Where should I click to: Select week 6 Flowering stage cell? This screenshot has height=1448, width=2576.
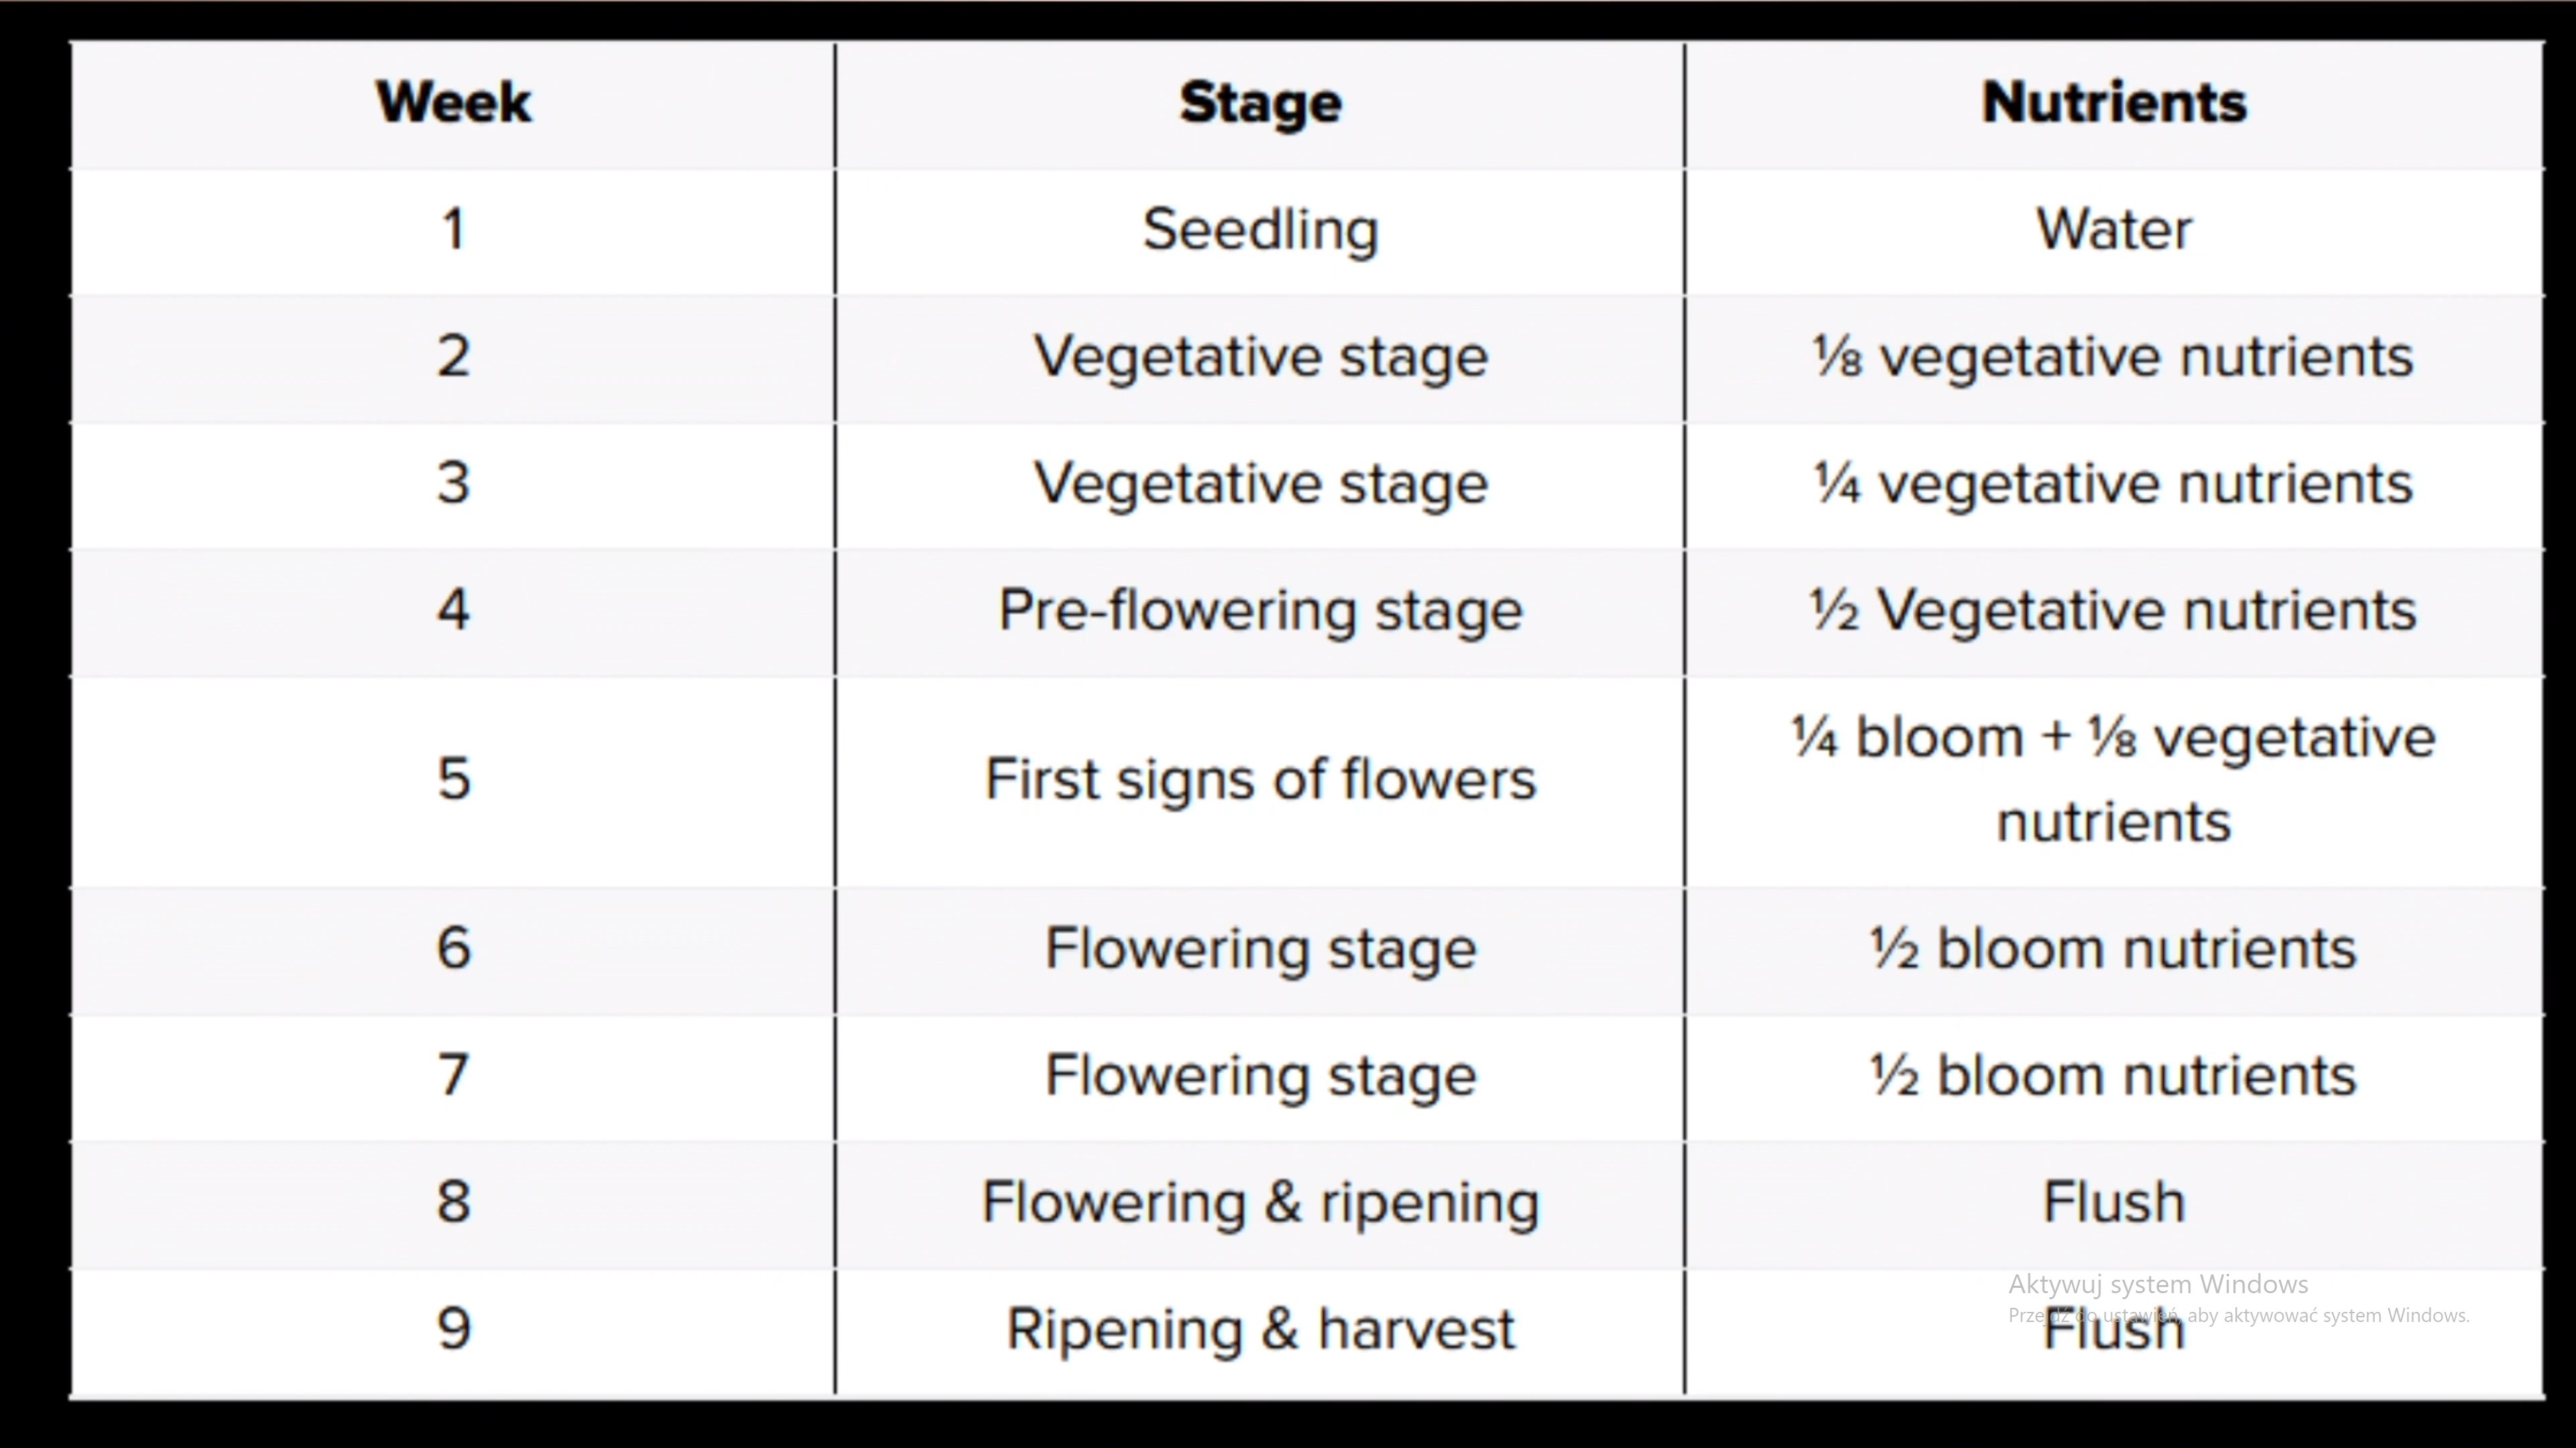(x=1260, y=949)
